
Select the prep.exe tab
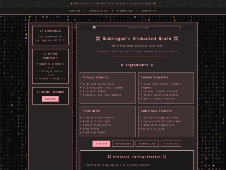tap(101, 144)
